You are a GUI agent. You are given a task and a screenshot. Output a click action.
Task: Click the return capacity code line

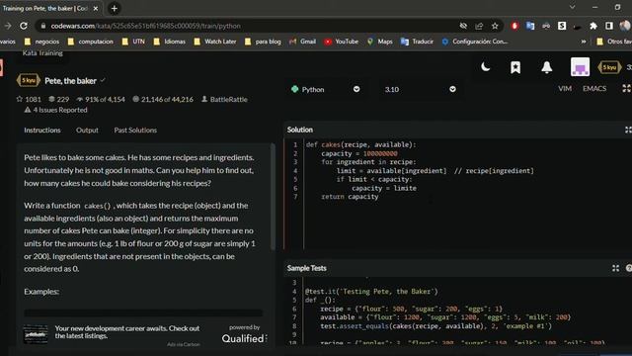point(350,197)
